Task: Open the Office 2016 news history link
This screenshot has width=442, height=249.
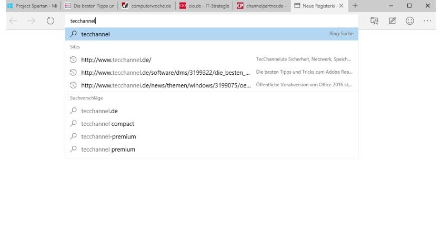Action: [212, 85]
